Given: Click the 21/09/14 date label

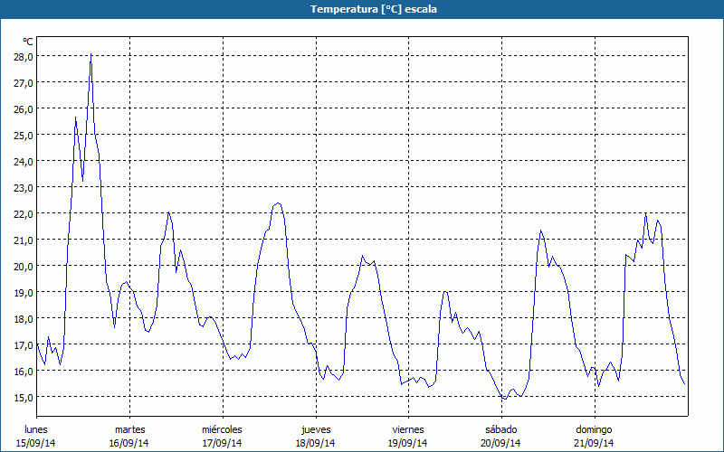Looking at the screenshot, I should (x=594, y=443).
